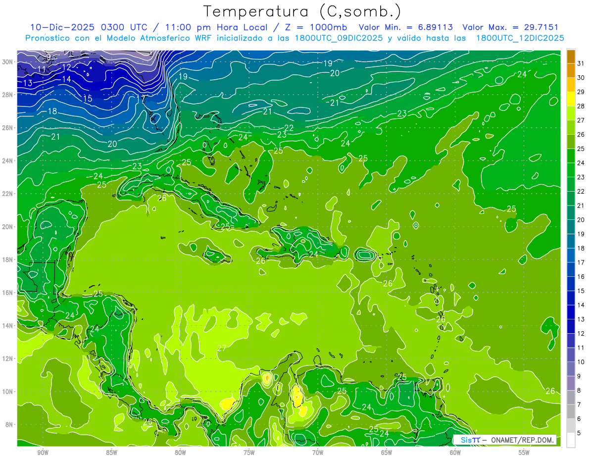Click the '11' contour label on the map
The width and height of the screenshot is (594, 459).
coord(42,69)
